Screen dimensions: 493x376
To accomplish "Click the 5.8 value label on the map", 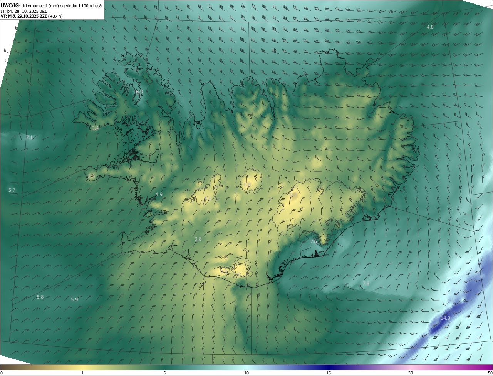I will tap(40, 297).
